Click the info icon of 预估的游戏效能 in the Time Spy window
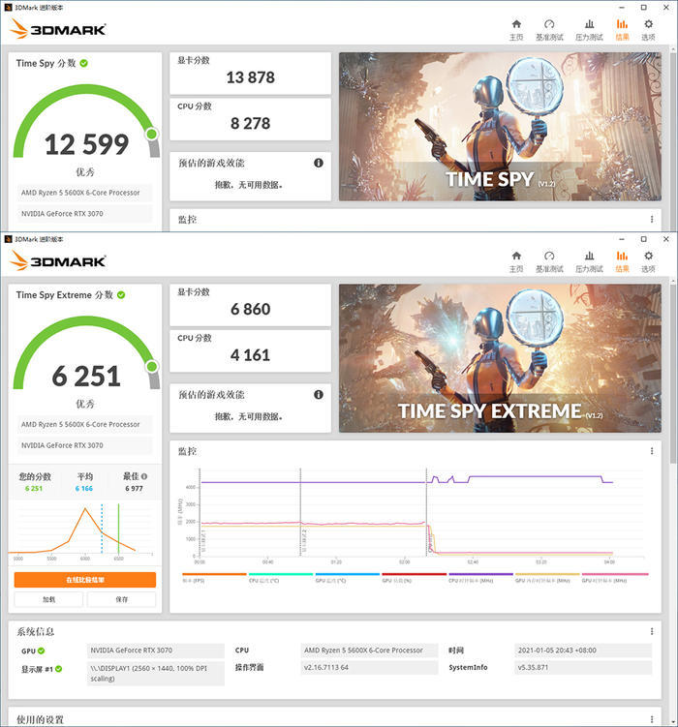 (318, 163)
